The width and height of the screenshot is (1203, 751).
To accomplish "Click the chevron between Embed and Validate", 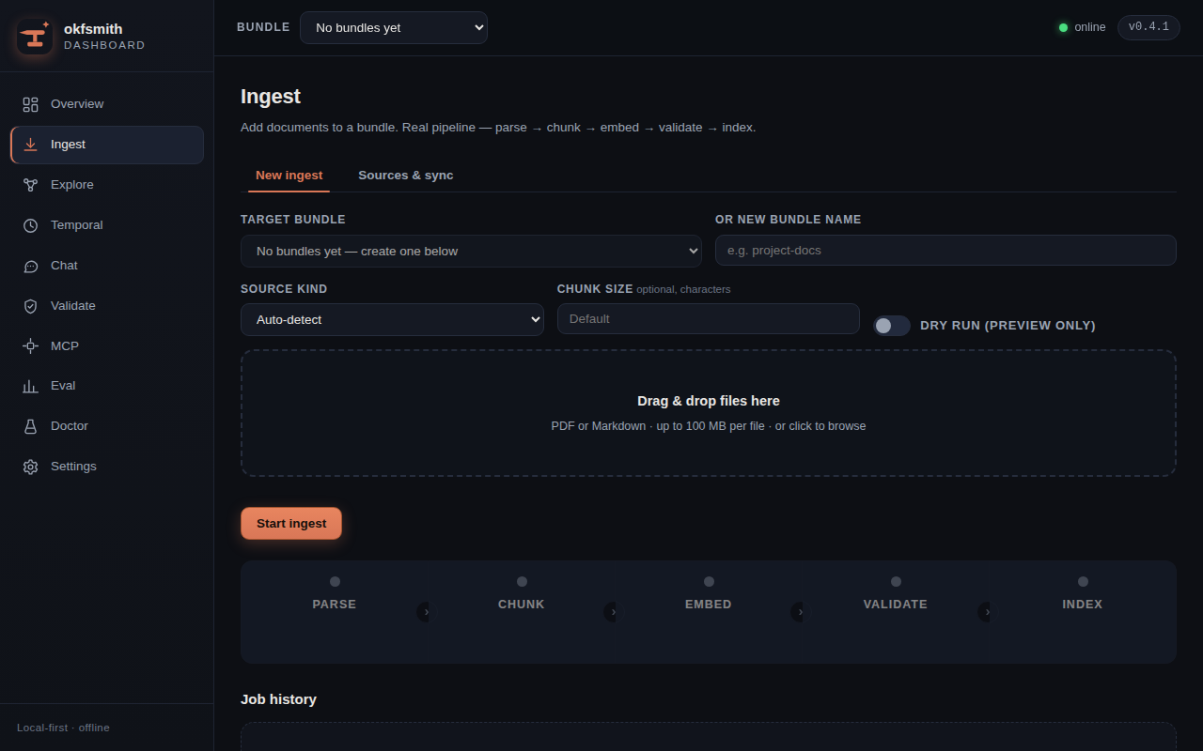I will pyautogui.click(x=799, y=612).
